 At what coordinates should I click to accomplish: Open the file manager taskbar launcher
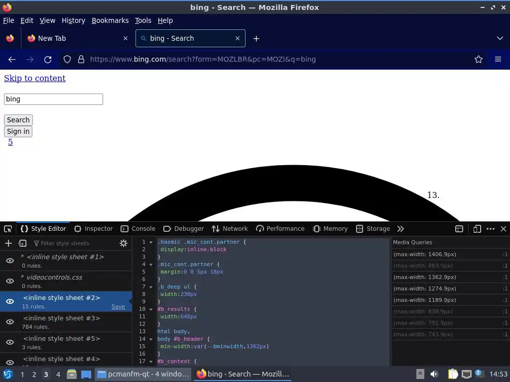pyautogui.click(x=72, y=374)
